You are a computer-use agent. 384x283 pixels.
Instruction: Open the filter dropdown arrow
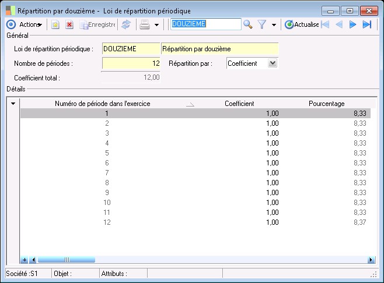274,25
